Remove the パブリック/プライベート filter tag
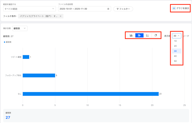 click(x=60, y=16)
